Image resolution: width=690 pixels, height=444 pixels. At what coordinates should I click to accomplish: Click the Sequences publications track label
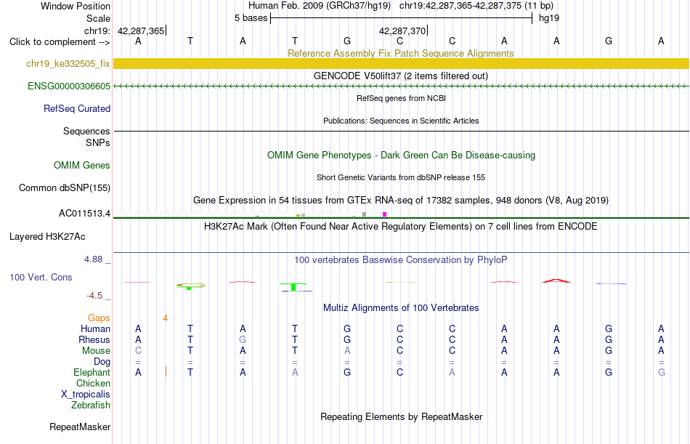(x=86, y=131)
